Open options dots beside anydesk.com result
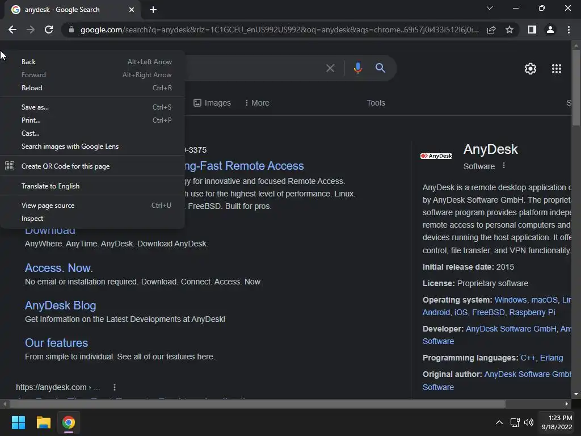This screenshot has width=581, height=436. (x=115, y=387)
